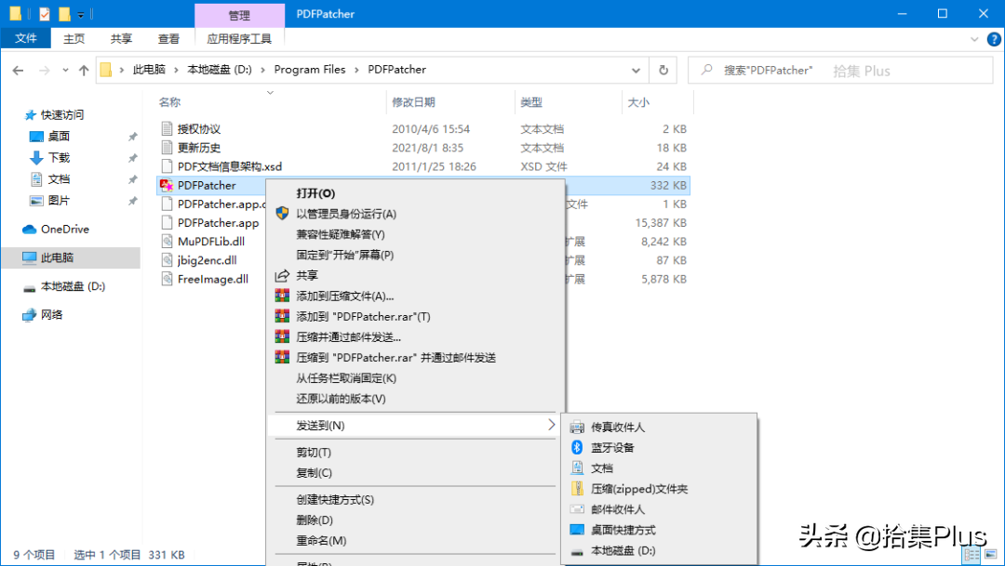Switch to large icons view in status bar
The image size is (1005, 566).
[991, 555]
